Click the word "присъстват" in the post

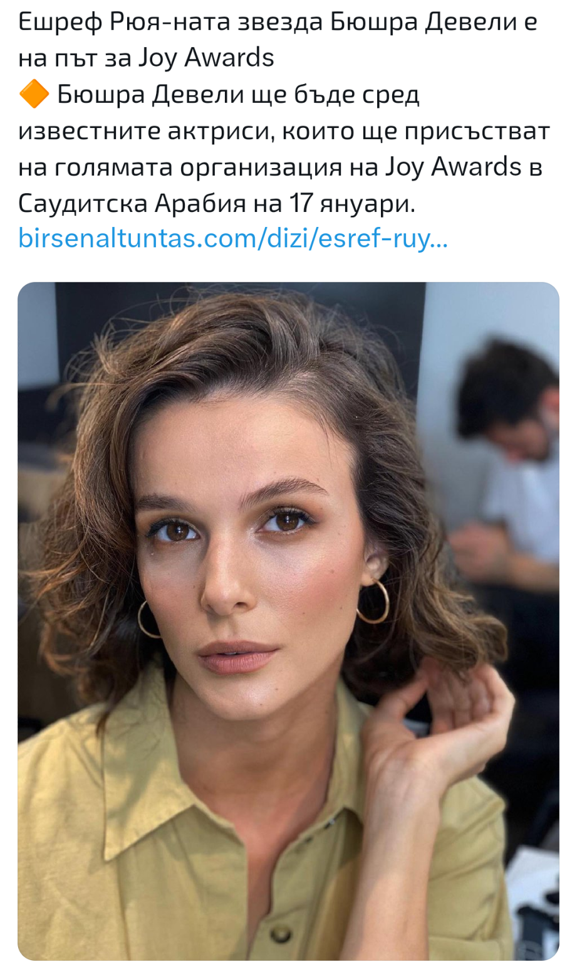(477, 132)
